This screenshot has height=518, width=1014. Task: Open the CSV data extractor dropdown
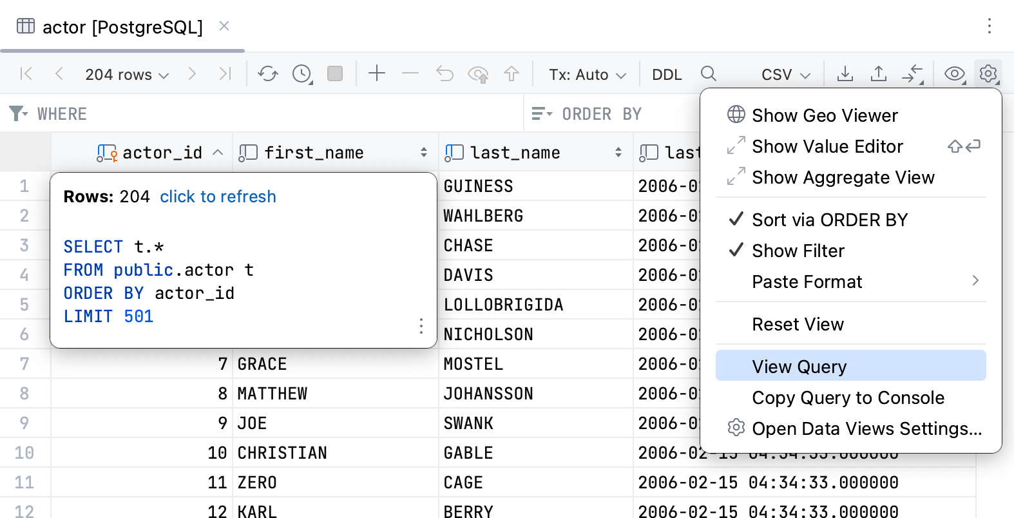pyautogui.click(x=785, y=75)
